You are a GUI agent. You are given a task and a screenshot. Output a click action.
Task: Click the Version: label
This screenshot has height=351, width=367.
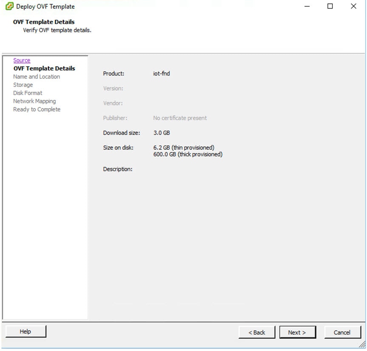(x=113, y=88)
